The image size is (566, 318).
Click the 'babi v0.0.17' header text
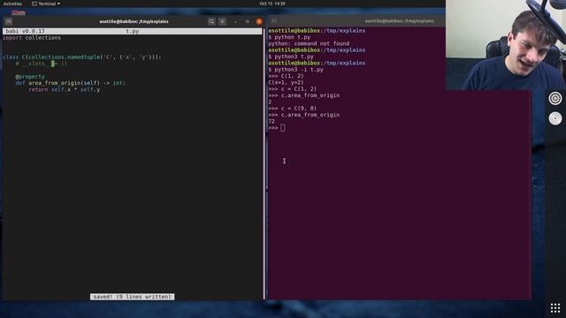coord(26,32)
